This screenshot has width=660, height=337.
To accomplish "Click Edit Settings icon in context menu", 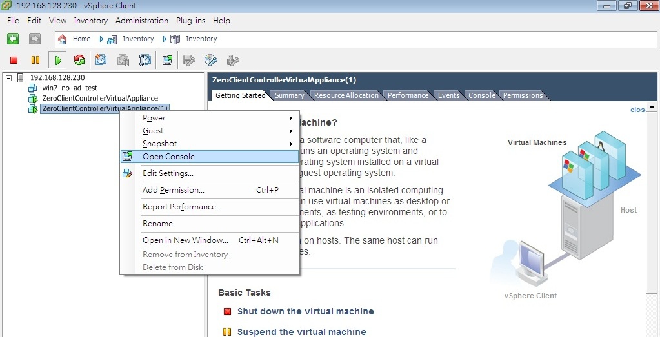I will click(127, 173).
